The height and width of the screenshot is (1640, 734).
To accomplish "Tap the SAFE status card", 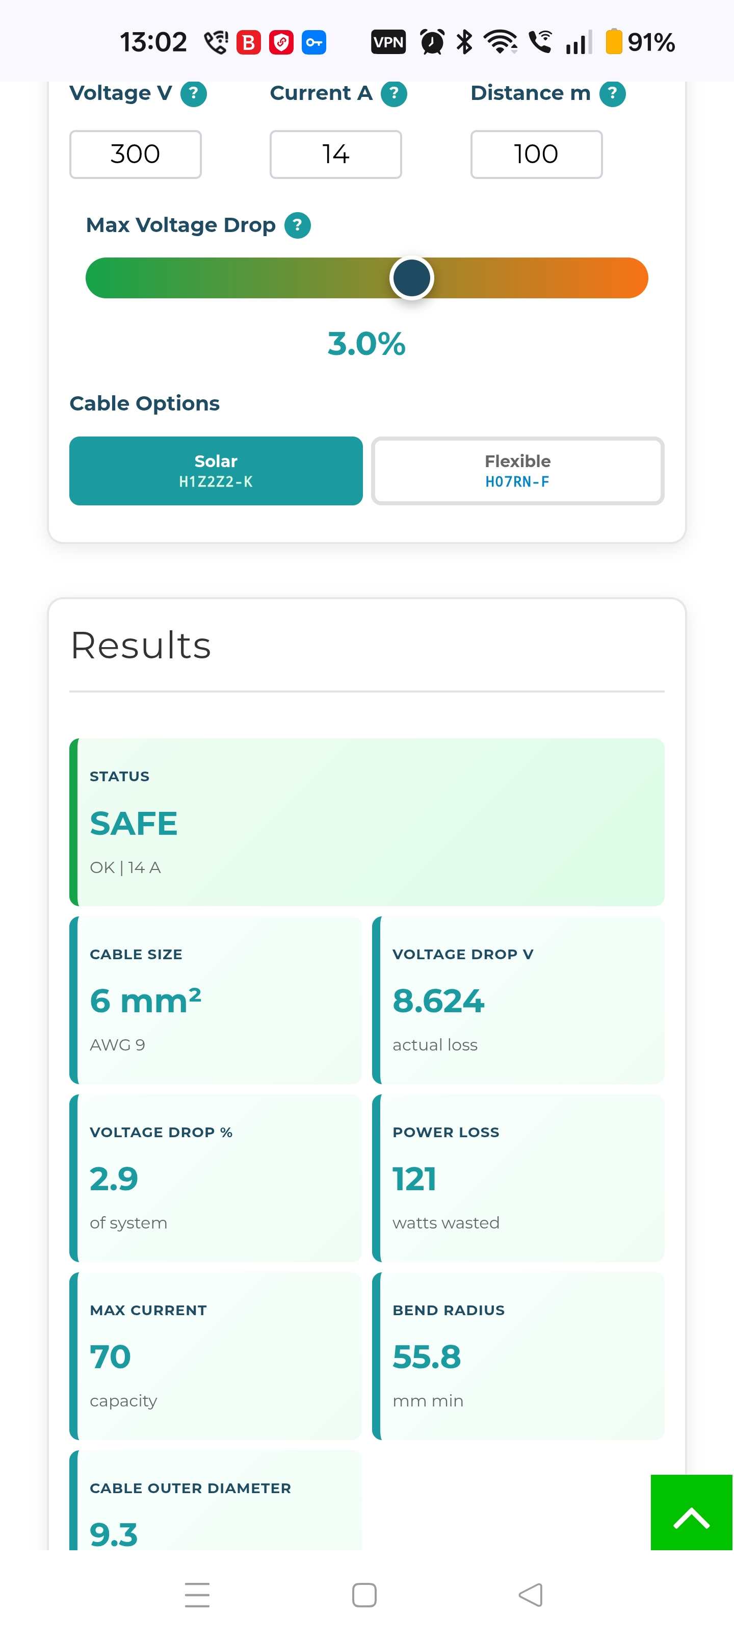I will pyautogui.click(x=366, y=822).
